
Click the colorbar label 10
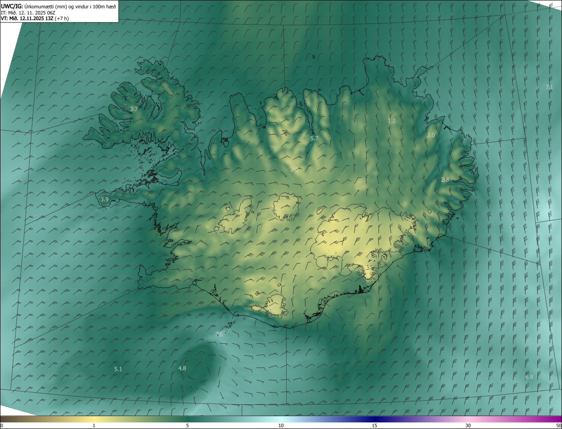[x=281, y=425]
